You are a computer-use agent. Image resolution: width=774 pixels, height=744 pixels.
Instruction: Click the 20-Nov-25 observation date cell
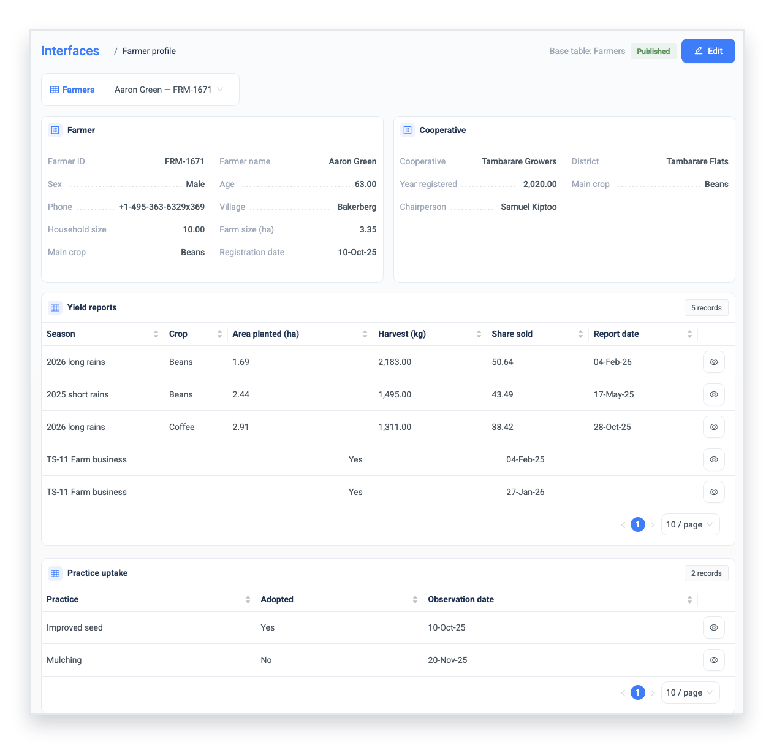coord(447,660)
